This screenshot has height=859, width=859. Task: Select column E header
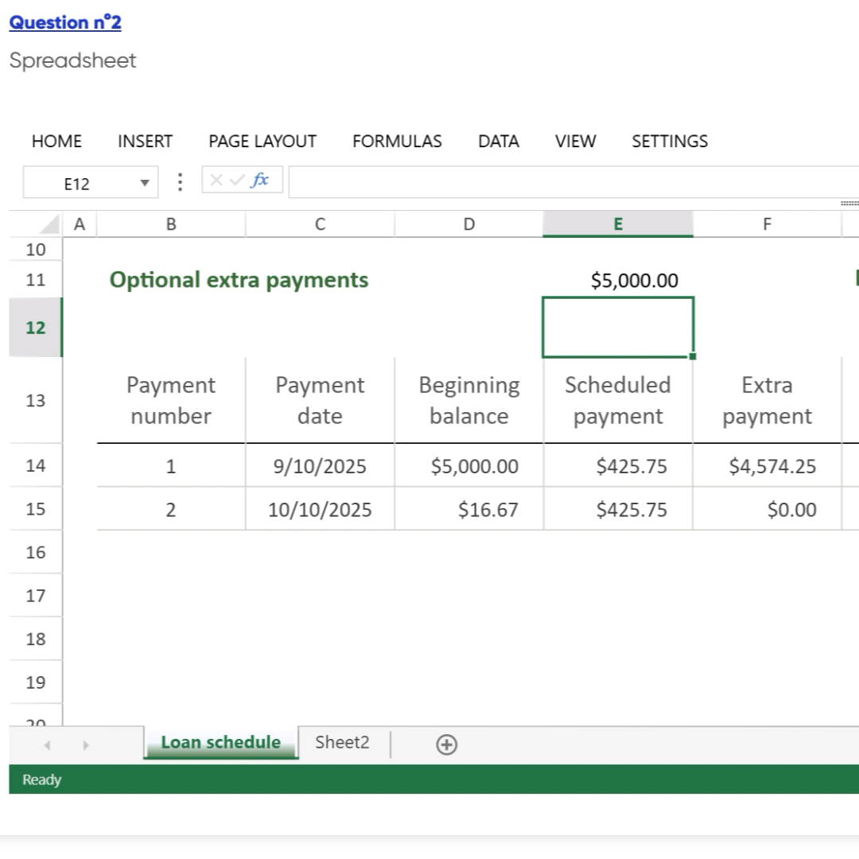618,224
